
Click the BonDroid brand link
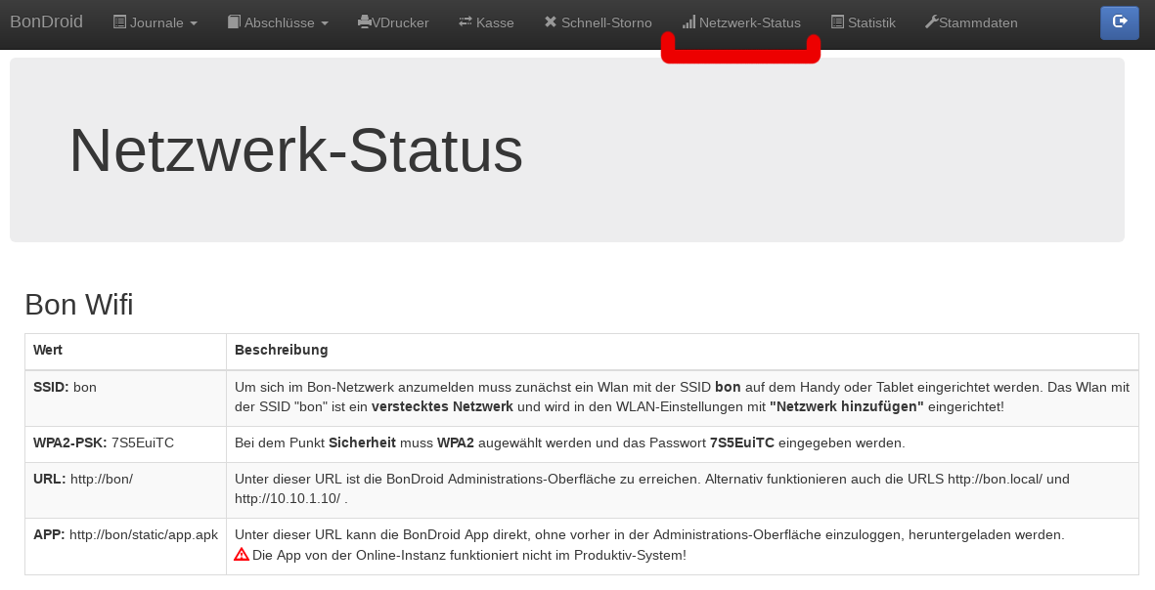click(46, 21)
